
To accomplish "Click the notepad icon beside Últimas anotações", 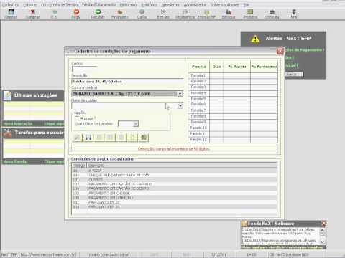I will tap(8, 95).
